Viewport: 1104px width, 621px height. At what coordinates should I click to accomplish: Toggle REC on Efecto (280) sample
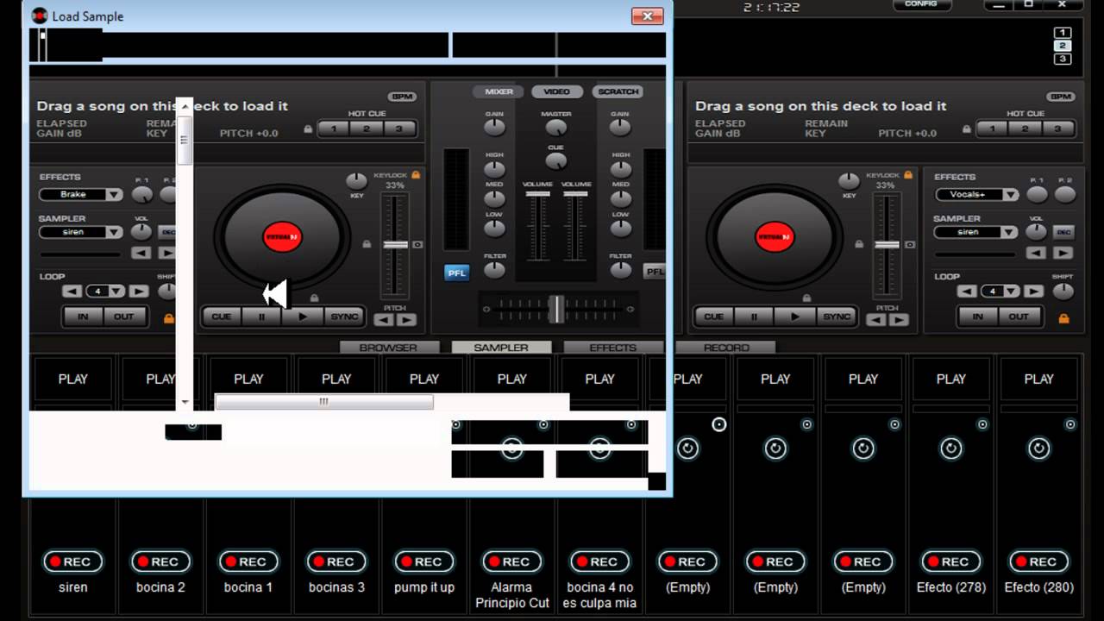[1039, 561]
